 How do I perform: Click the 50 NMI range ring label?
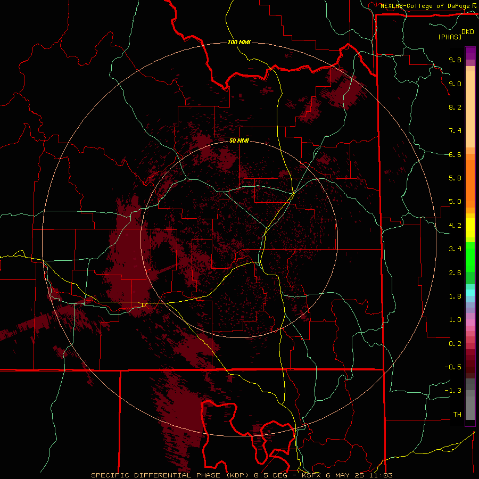pyautogui.click(x=239, y=141)
